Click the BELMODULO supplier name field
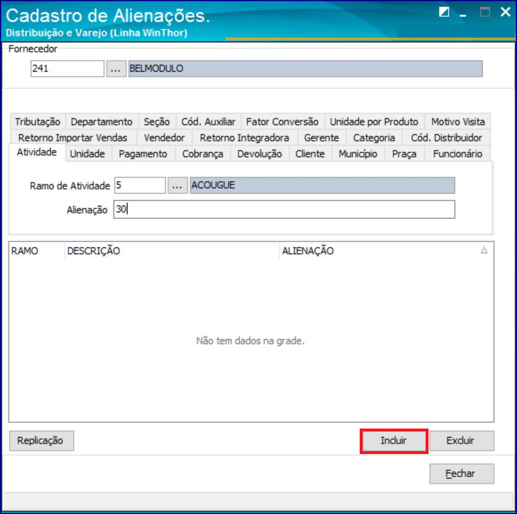517x514 pixels. tap(305, 69)
